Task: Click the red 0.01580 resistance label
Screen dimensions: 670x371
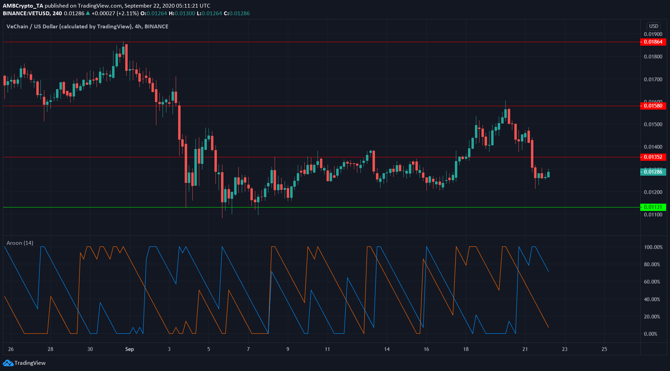Action: (x=653, y=106)
